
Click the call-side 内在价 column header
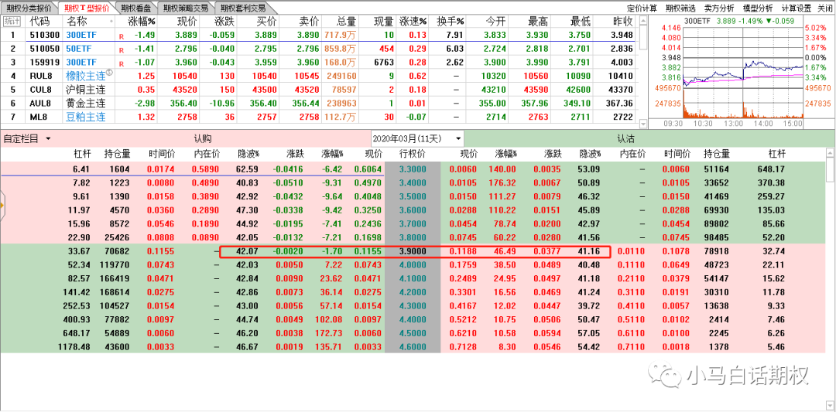[207, 155]
